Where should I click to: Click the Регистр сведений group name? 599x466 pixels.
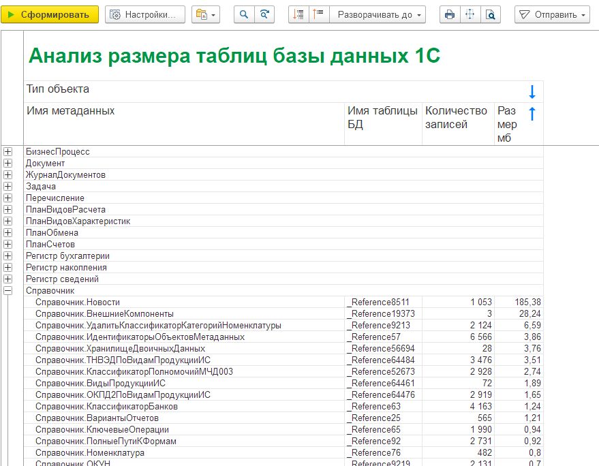pos(62,279)
